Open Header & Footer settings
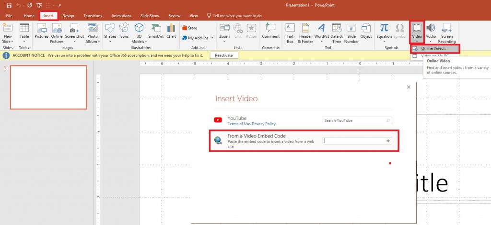491x225 pixels. point(305,33)
